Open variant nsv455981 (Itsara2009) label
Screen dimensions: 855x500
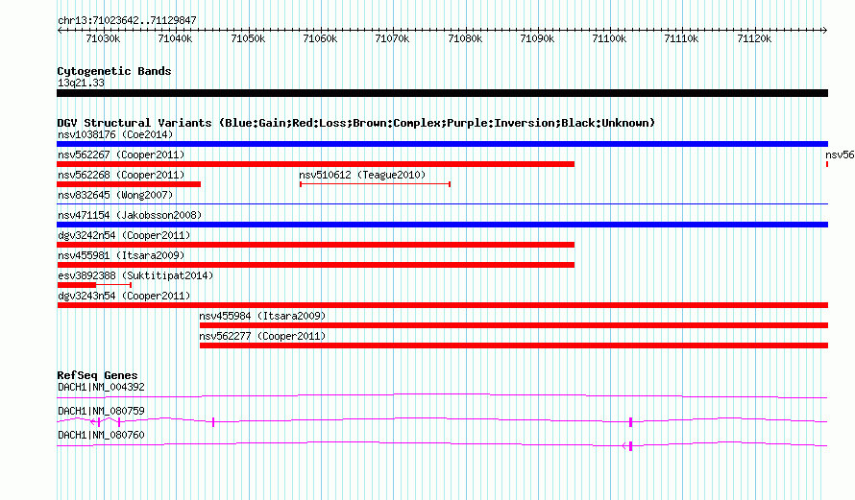coord(121,255)
